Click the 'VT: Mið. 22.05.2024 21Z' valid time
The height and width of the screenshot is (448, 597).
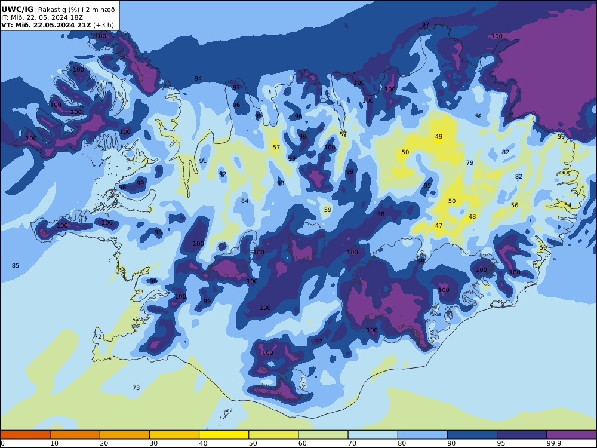click(x=46, y=25)
